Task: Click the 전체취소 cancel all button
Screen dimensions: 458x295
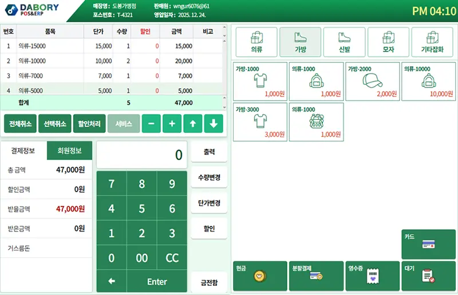Action: pyautogui.click(x=21, y=123)
